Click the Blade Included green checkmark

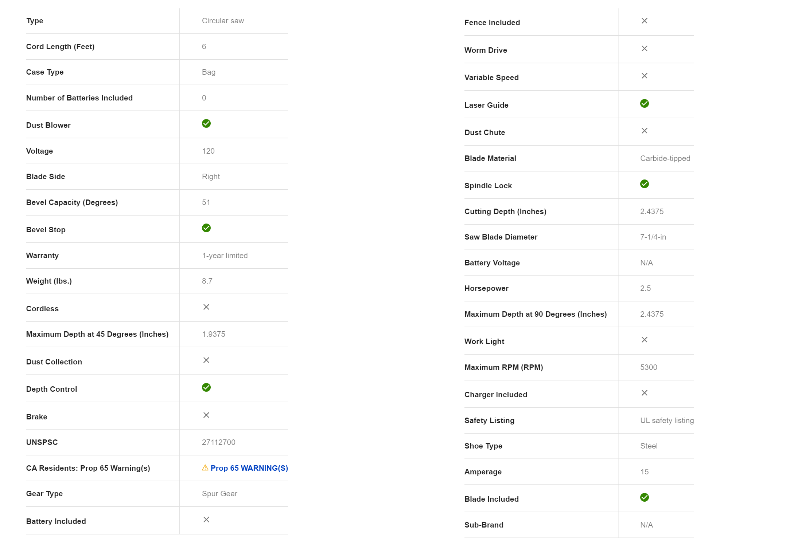tap(645, 498)
